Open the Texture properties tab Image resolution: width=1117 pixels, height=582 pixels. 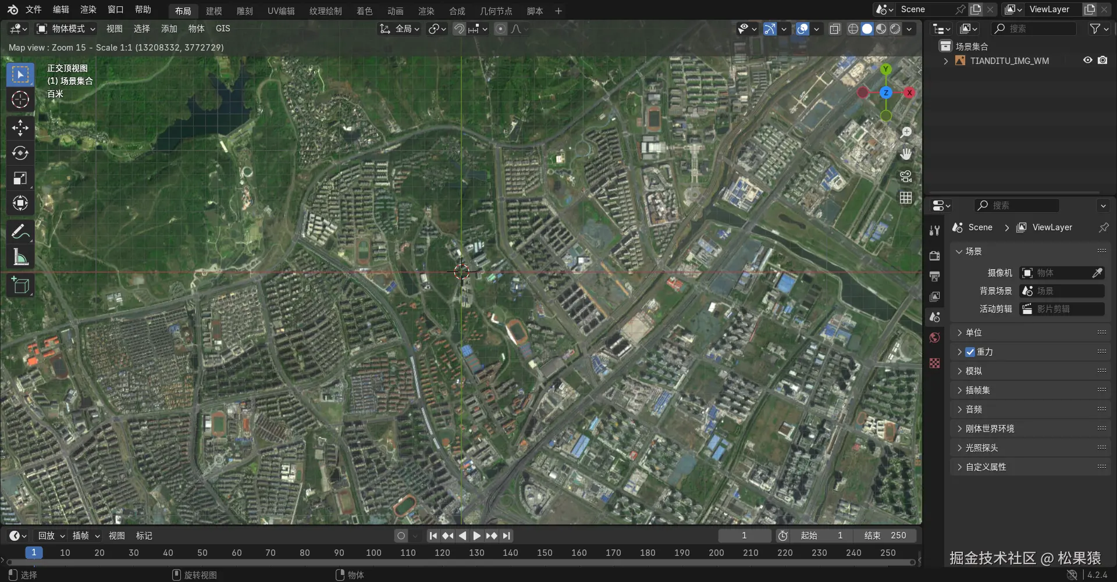pos(935,363)
